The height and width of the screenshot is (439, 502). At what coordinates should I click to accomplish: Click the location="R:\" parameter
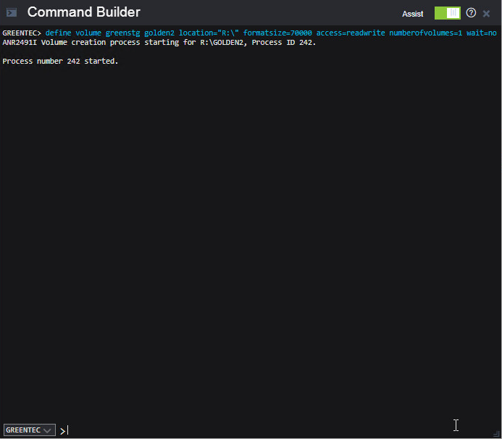209,33
